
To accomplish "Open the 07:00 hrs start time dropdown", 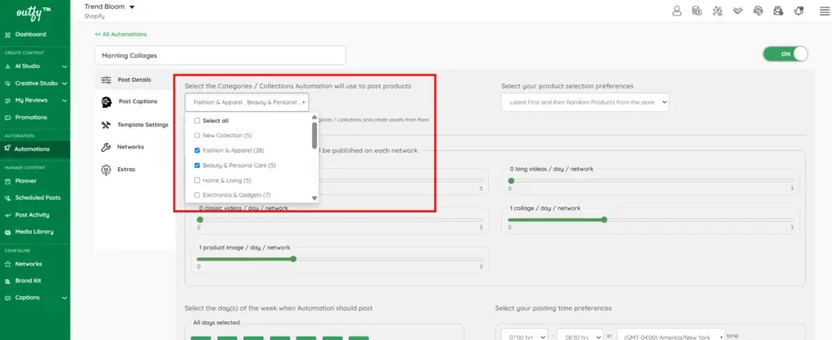I will (524, 336).
